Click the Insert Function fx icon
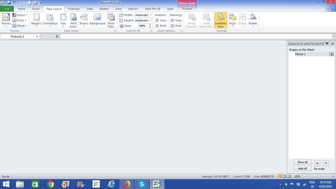Viewport: 336px width, 189px height. coord(57,37)
